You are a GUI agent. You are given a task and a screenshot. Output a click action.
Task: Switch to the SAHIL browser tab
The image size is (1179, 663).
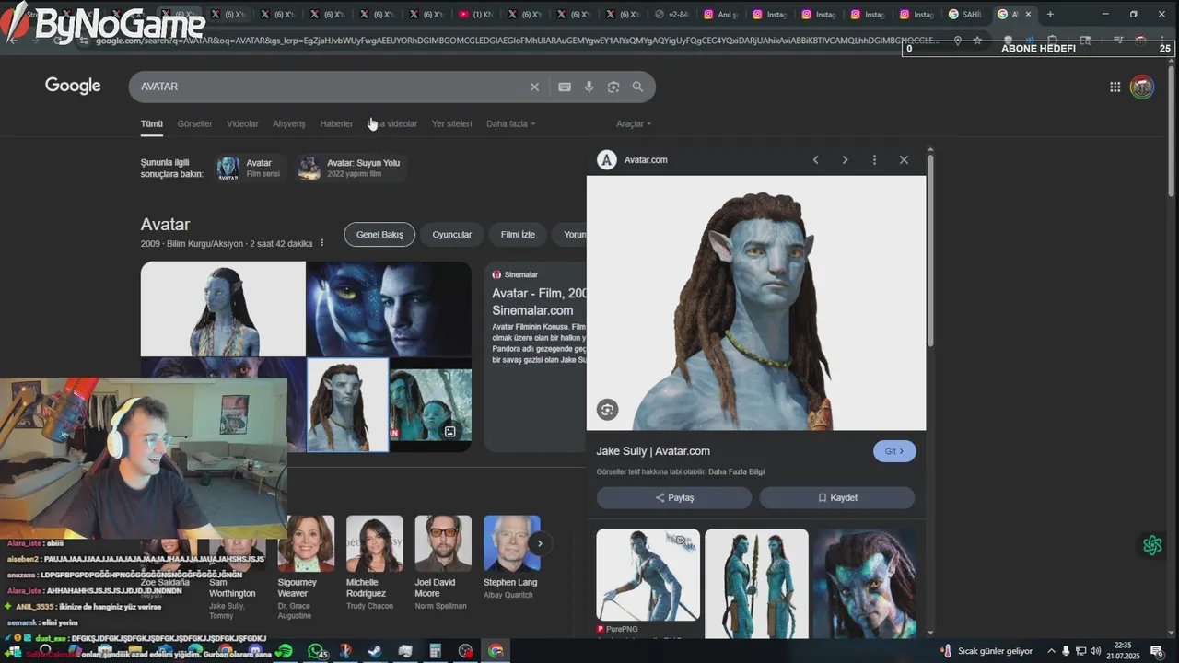pyautogui.click(x=966, y=14)
